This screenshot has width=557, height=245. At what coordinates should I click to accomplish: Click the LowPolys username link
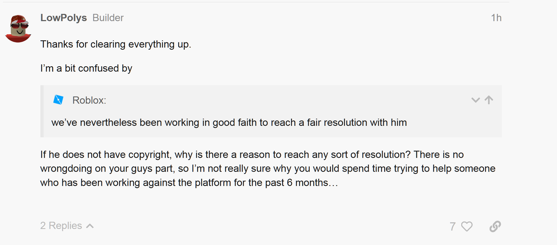(x=64, y=18)
